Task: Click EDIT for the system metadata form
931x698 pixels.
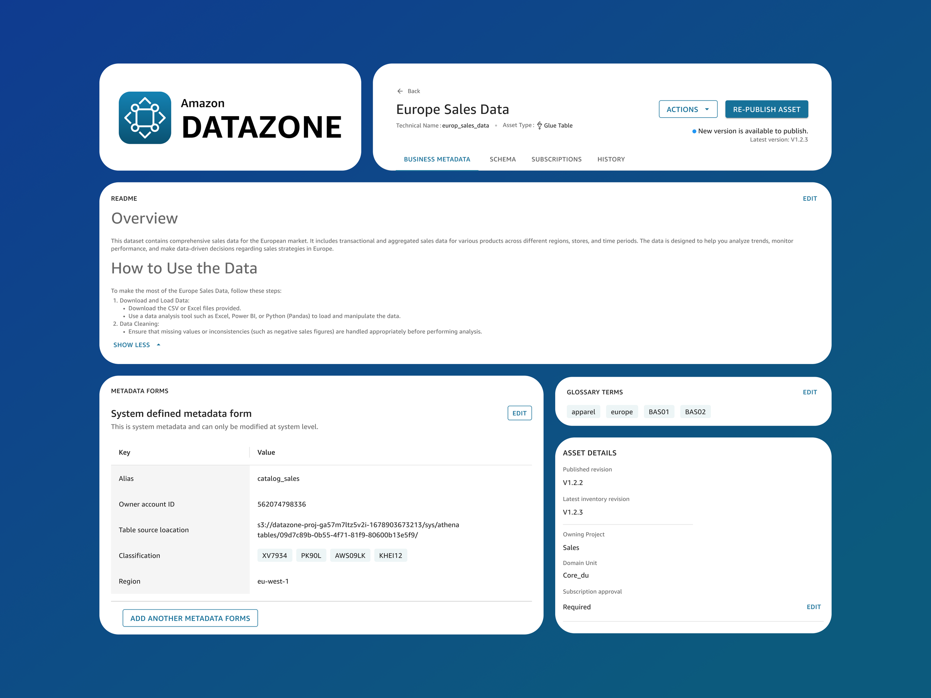Action: click(519, 413)
